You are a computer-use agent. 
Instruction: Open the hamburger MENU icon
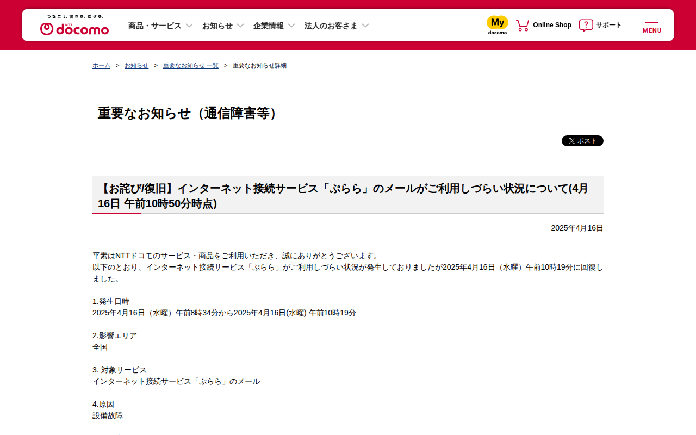click(x=652, y=26)
